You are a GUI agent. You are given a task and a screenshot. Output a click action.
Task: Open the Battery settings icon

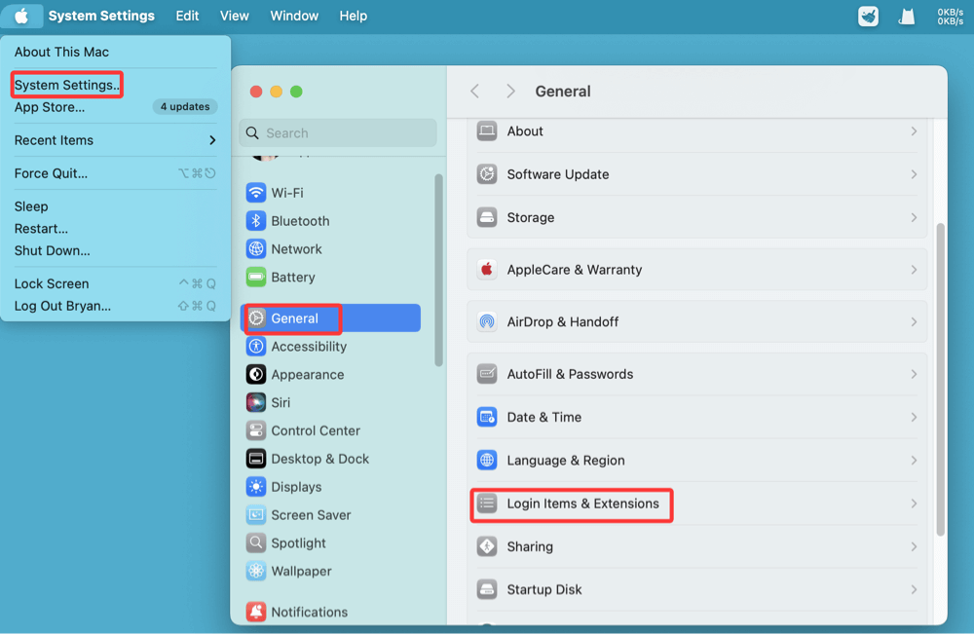coord(256,277)
